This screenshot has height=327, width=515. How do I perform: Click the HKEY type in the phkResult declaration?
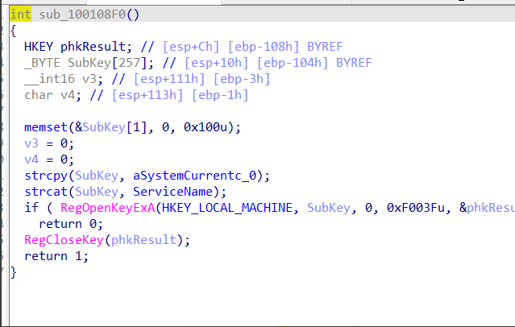[x=40, y=47]
